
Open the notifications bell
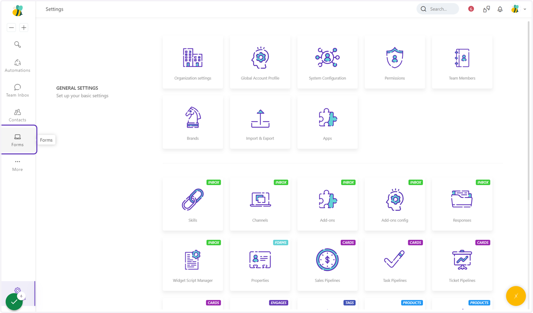coord(500,9)
